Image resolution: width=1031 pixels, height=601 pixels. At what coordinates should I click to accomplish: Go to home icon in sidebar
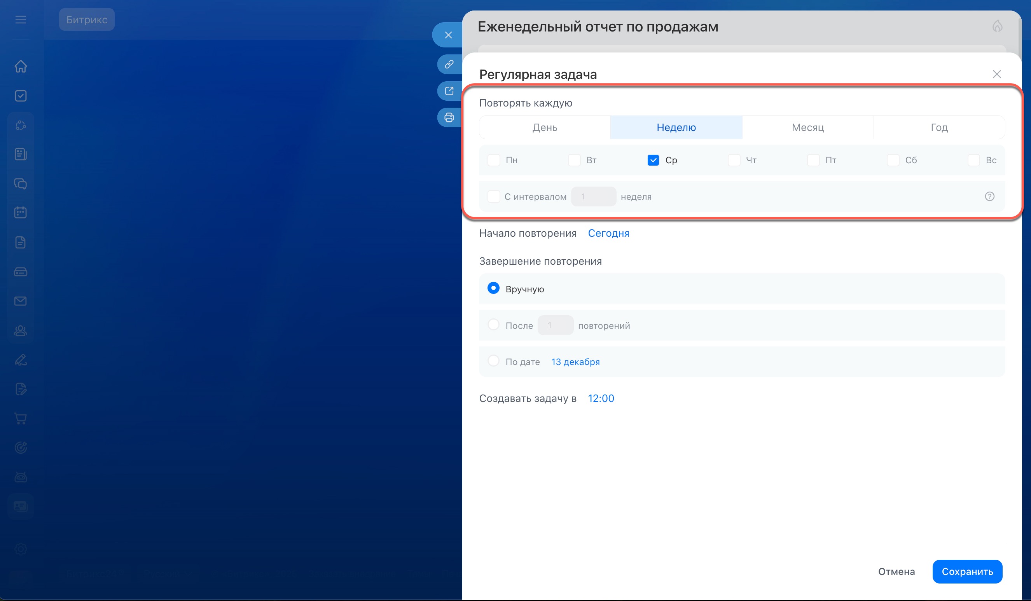pos(21,66)
